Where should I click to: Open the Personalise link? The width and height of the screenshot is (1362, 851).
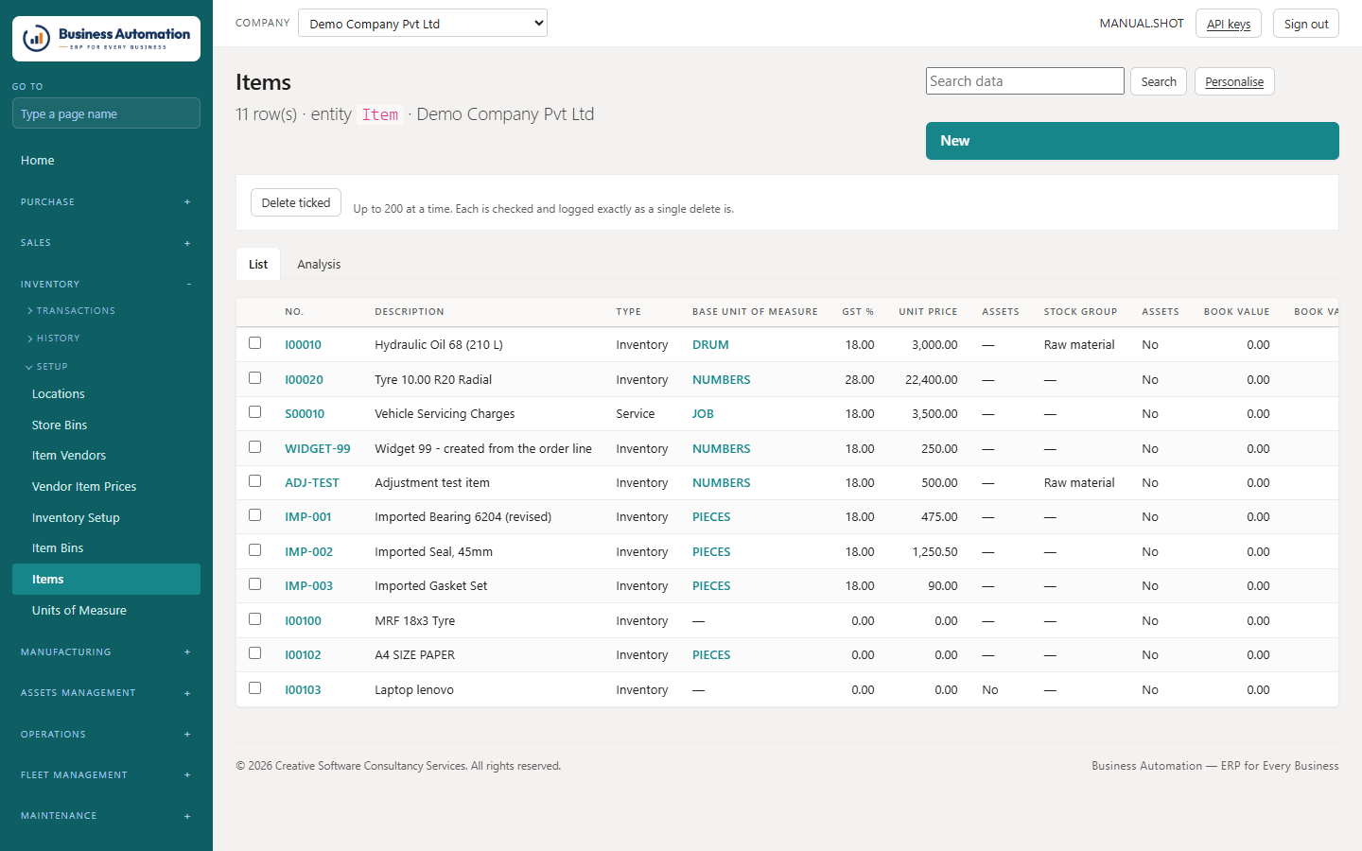(1234, 81)
